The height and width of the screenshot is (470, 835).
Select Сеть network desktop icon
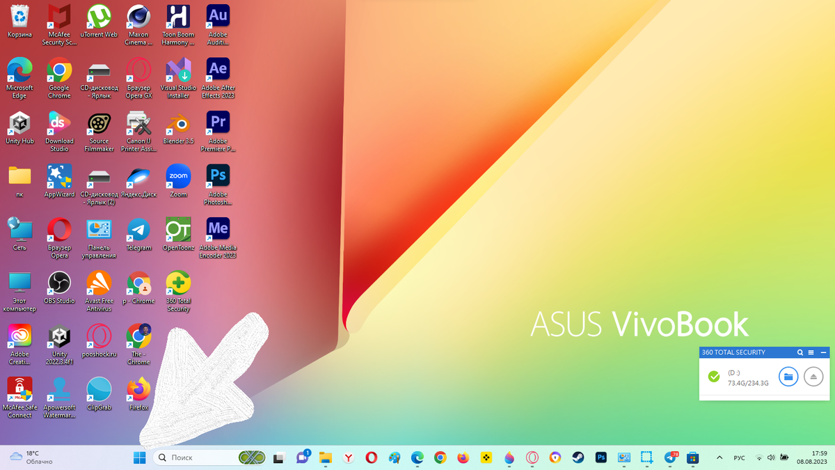coord(19,234)
